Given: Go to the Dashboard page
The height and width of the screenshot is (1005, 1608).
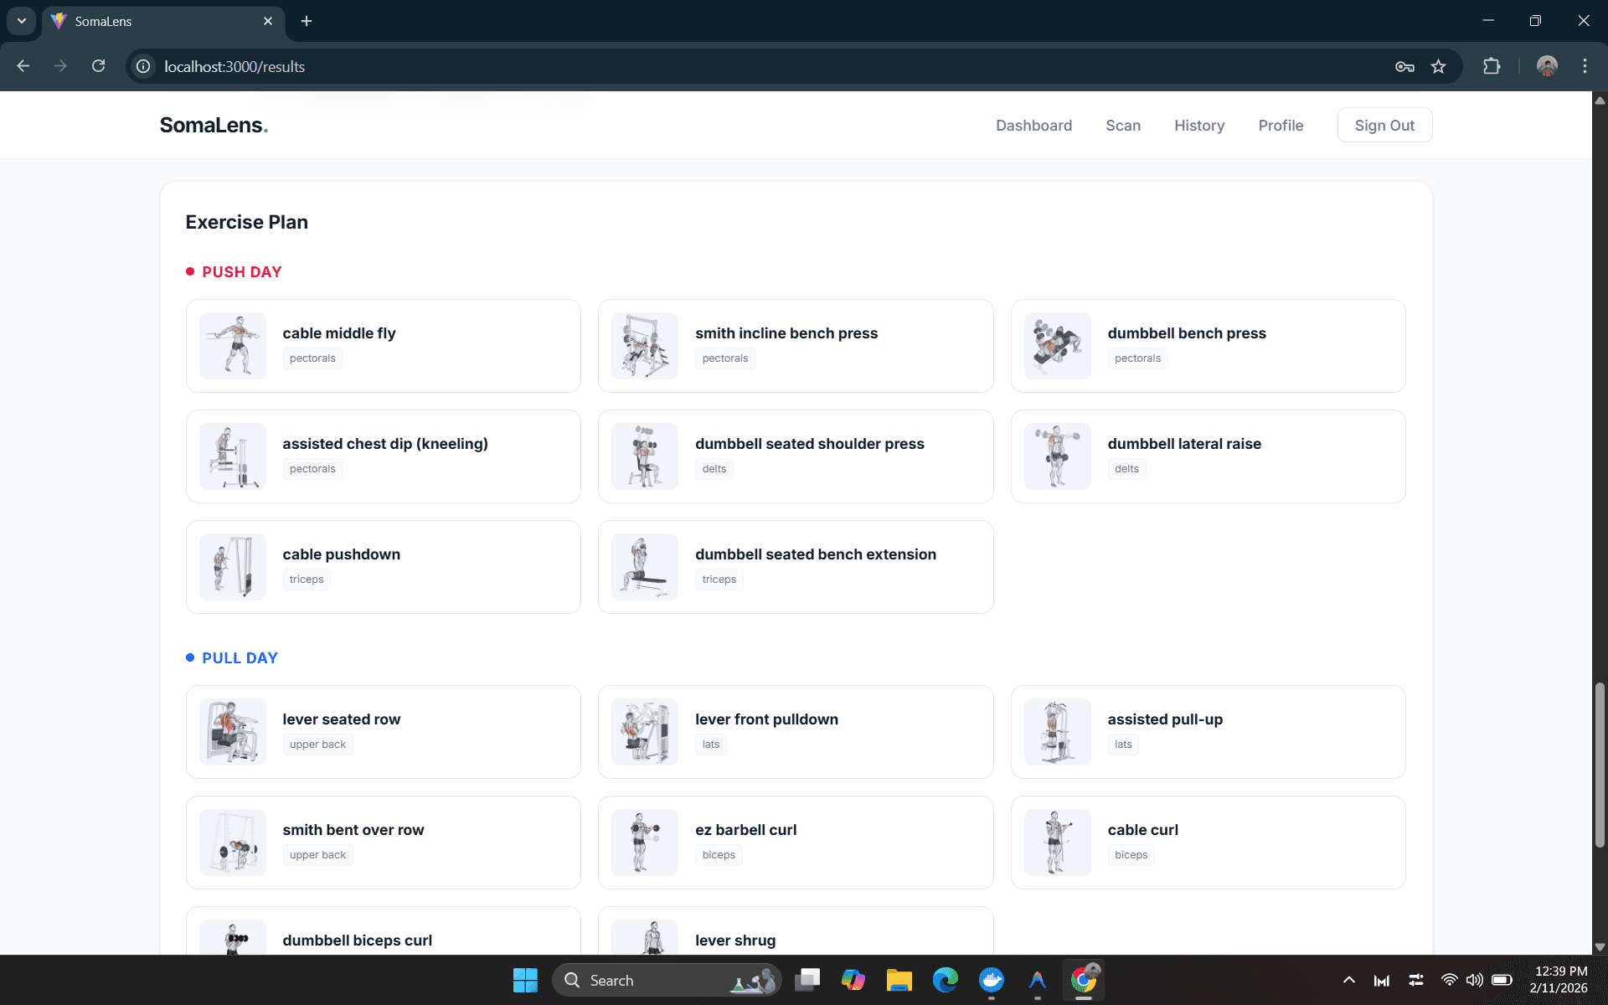Looking at the screenshot, I should (x=1033, y=126).
